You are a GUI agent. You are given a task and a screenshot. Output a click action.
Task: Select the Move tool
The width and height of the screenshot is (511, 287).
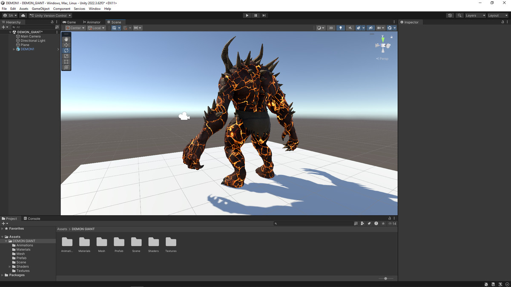66,45
